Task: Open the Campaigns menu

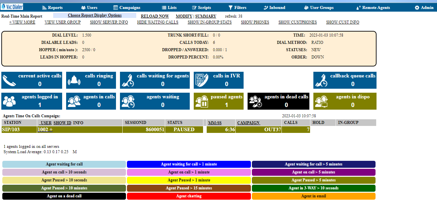Action: click(x=127, y=7)
